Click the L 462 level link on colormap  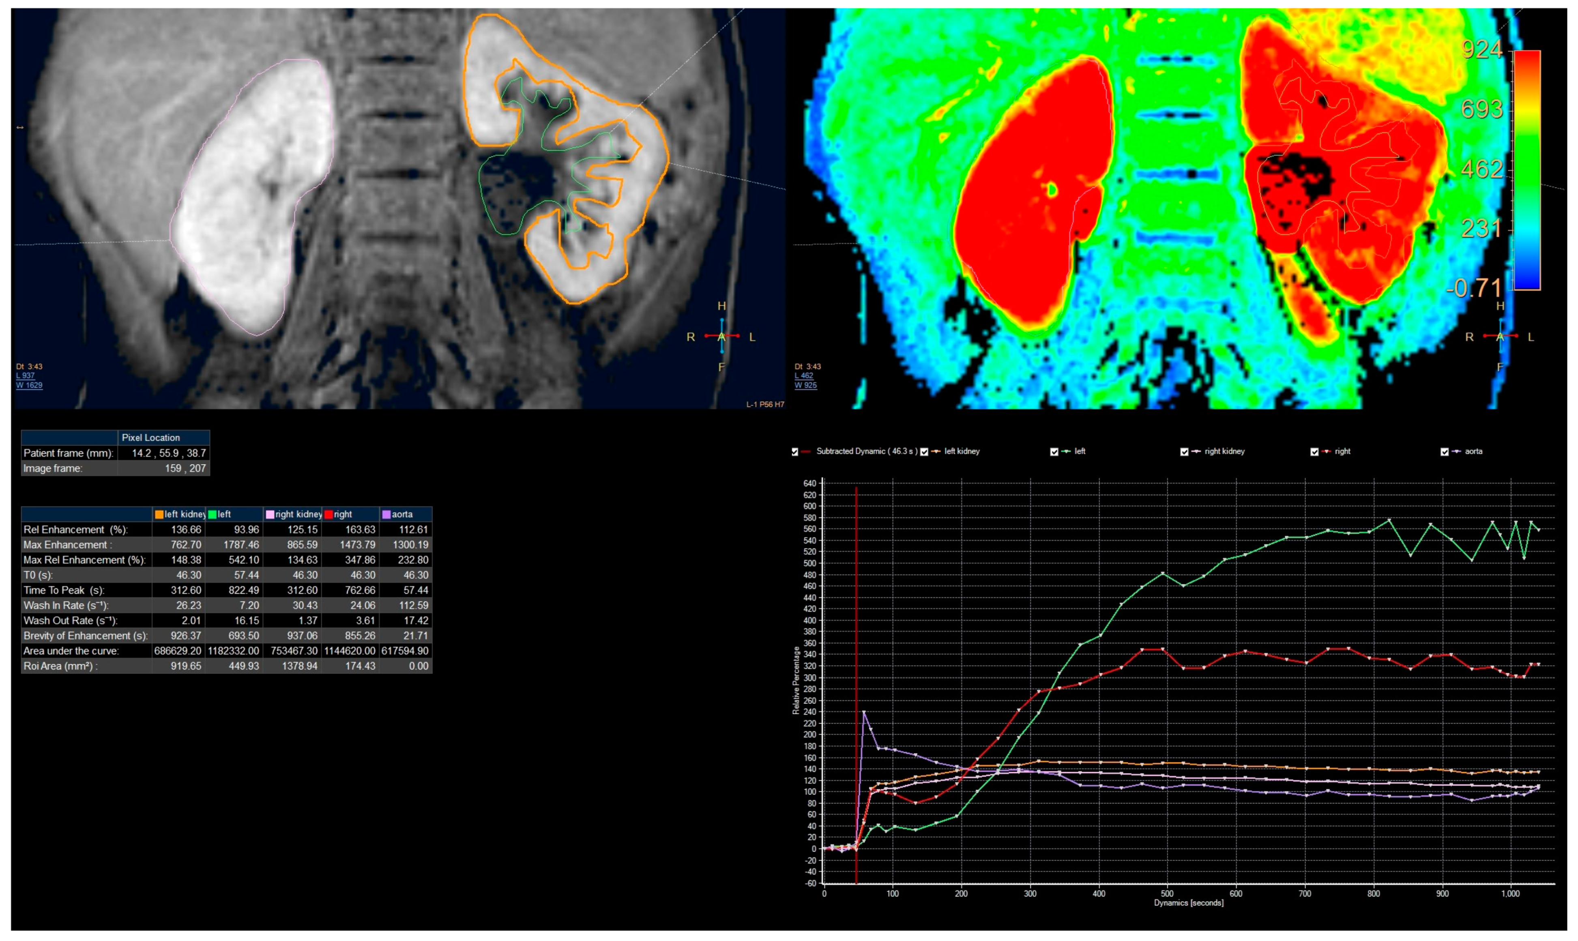click(x=803, y=375)
